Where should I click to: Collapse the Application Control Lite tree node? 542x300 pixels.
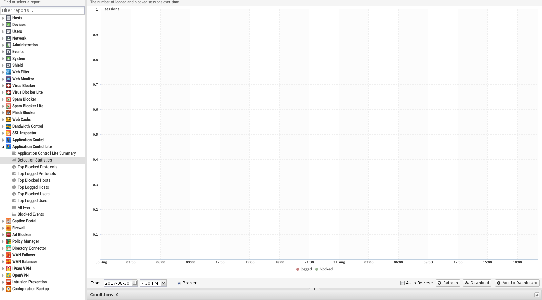[x=3, y=147]
